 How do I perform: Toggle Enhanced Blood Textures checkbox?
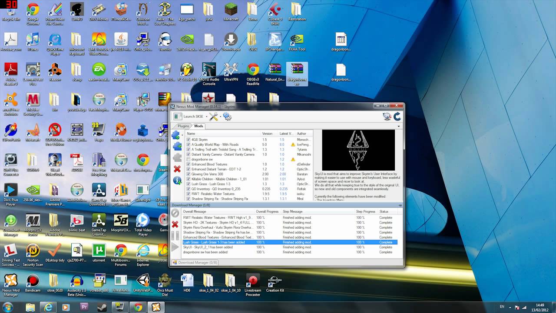point(189,164)
